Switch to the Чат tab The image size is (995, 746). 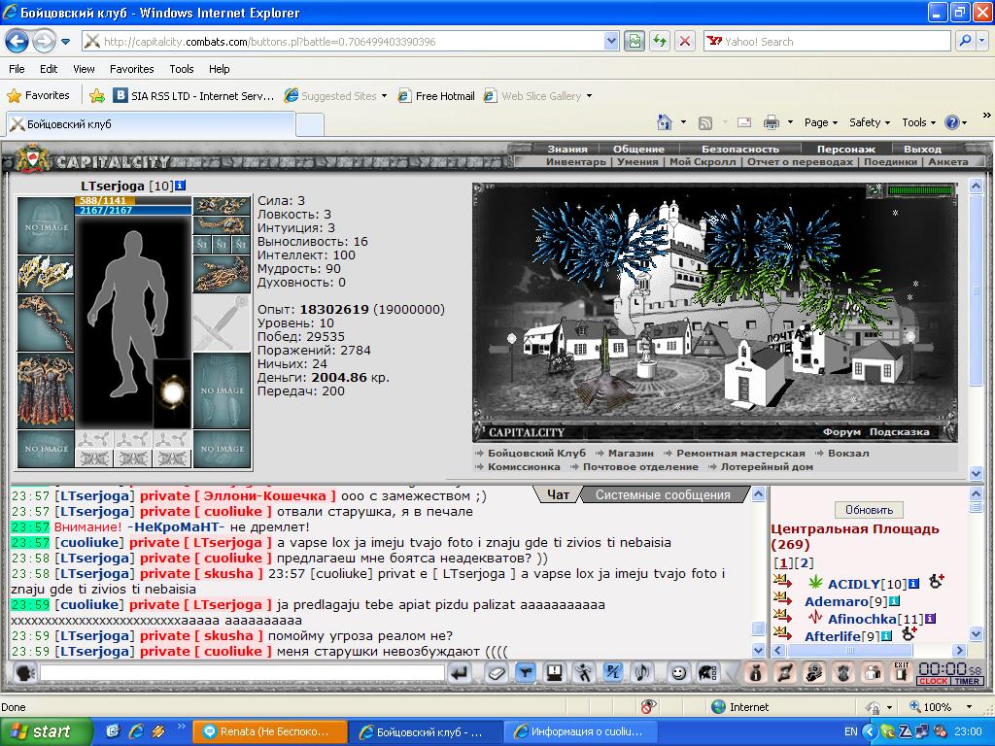(x=558, y=494)
